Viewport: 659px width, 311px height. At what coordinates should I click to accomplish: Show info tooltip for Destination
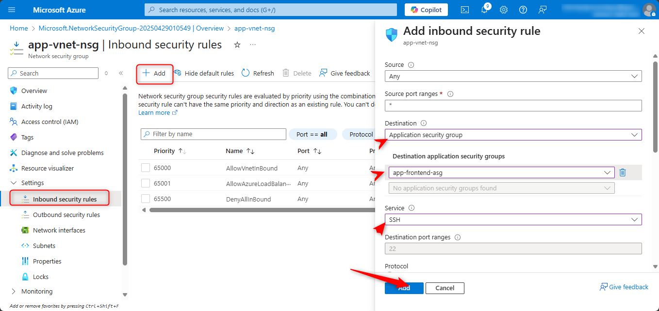pos(423,124)
